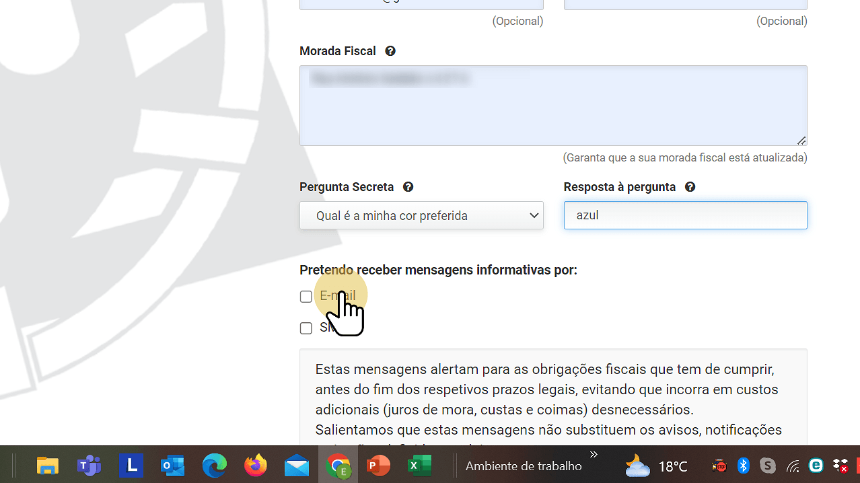Launch Outlook from the taskbar

coord(172,466)
